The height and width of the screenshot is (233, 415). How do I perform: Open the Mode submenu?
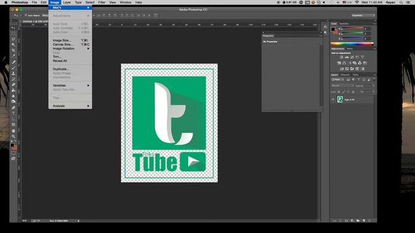pyautogui.click(x=70, y=8)
